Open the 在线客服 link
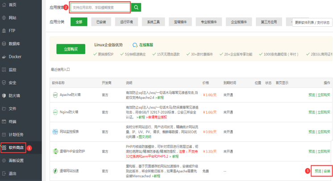This screenshot has height=181, width=333. [146, 45]
